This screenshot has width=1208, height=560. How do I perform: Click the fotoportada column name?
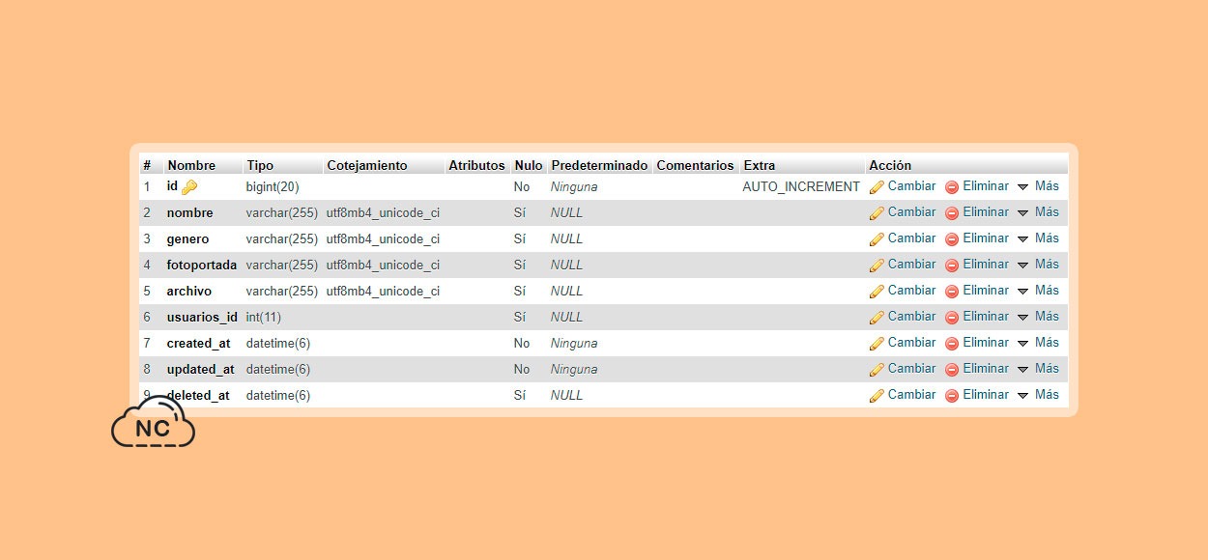coord(202,265)
